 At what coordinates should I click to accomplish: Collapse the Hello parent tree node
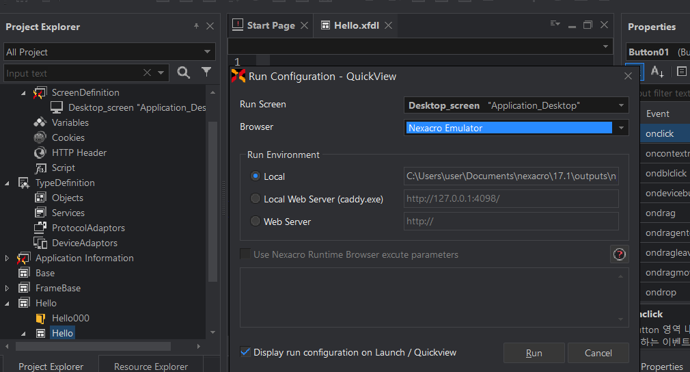[7, 304]
